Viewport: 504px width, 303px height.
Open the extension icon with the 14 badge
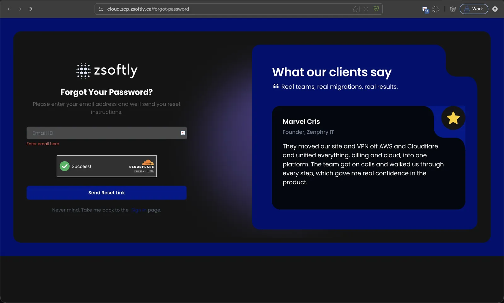(x=426, y=9)
